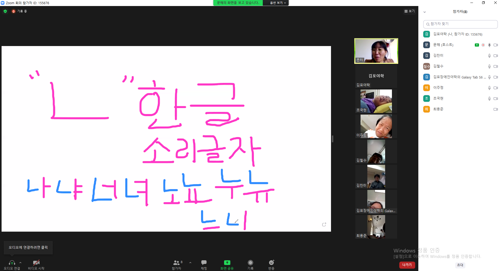502x271 pixels.
Task: Select 김철수 video thumbnail
Action: (x=376, y=151)
